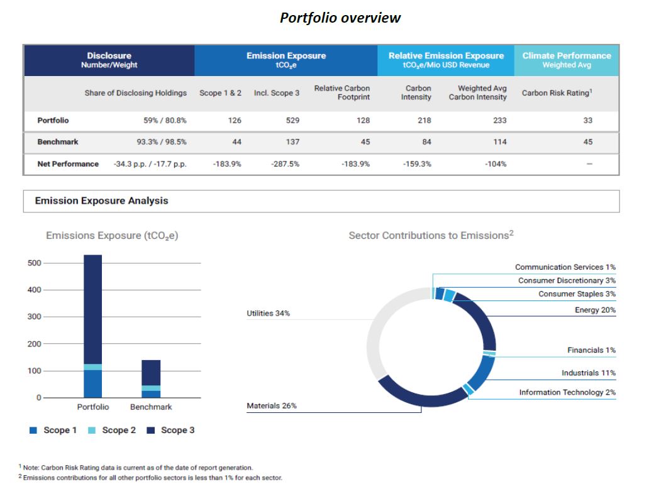Click the "Energy 20%" sector label

[595, 310]
